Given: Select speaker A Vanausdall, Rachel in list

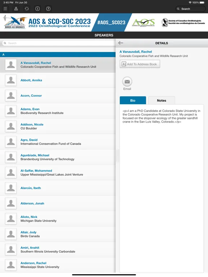Looking at the screenshot, I should pyautogui.click(x=58, y=65).
